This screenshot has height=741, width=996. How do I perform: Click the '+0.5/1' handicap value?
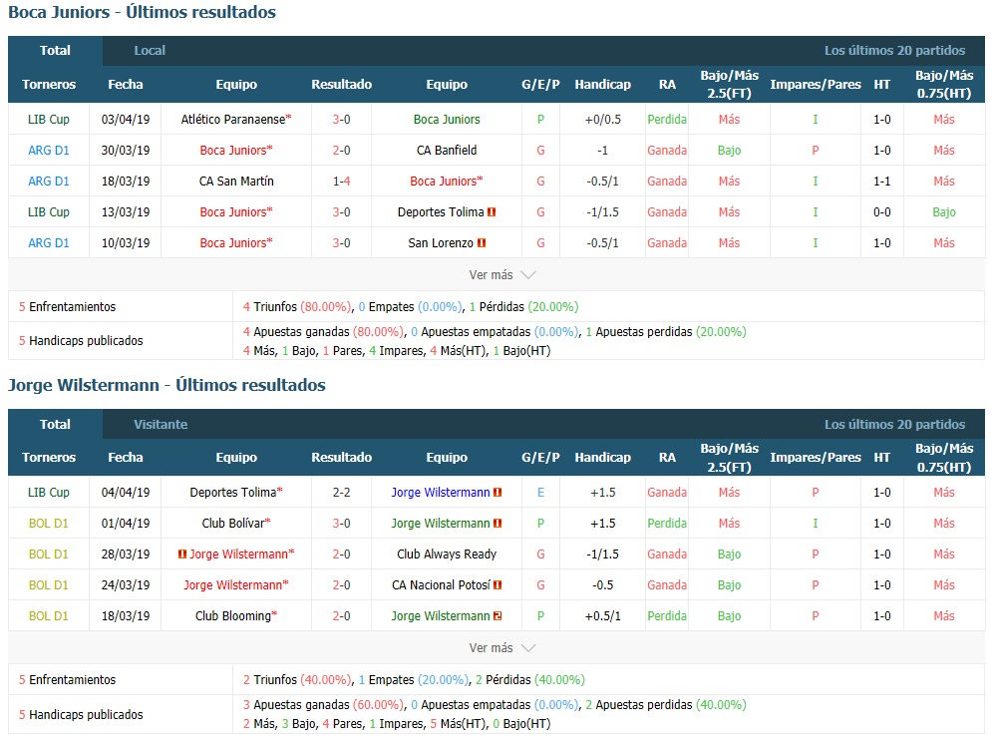(603, 615)
